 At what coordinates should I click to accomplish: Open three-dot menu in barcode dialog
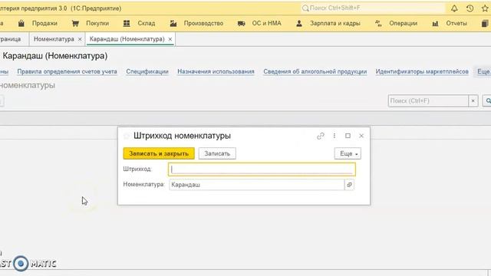pyautogui.click(x=334, y=136)
